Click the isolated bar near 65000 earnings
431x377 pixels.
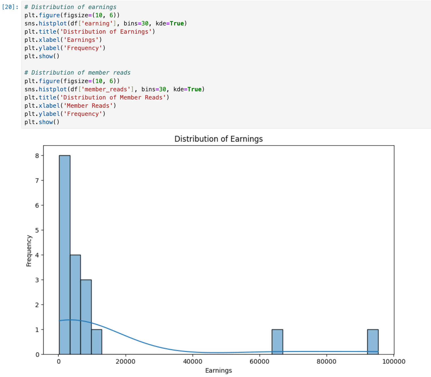(277, 342)
